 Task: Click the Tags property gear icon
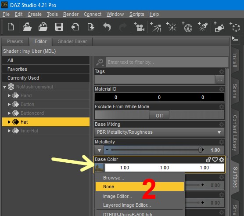[222, 72]
